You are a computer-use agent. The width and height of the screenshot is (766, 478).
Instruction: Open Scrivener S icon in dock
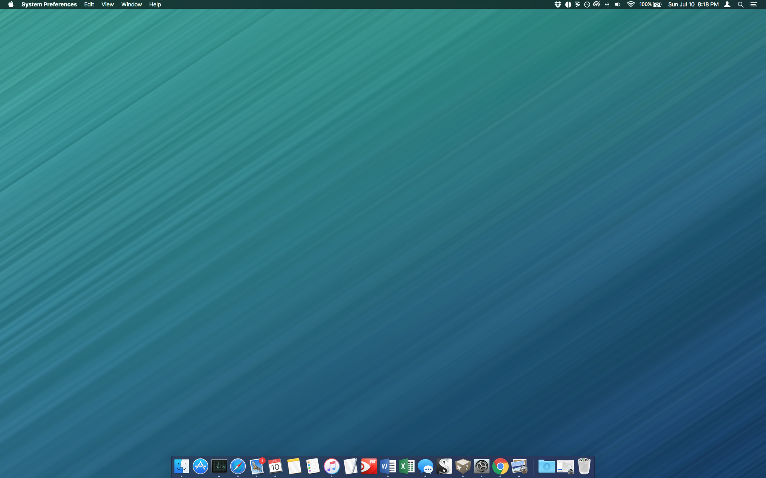(444, 466)
